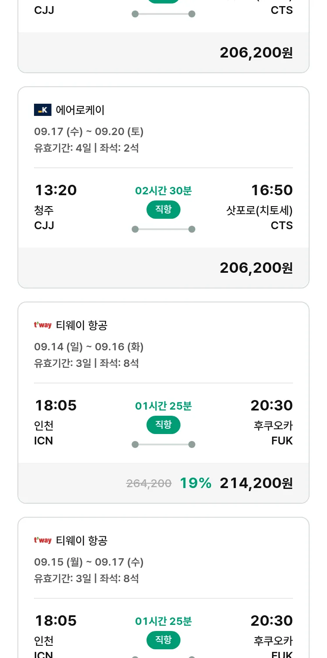Tap the t'way logo on the 09.14 flight

43,325
